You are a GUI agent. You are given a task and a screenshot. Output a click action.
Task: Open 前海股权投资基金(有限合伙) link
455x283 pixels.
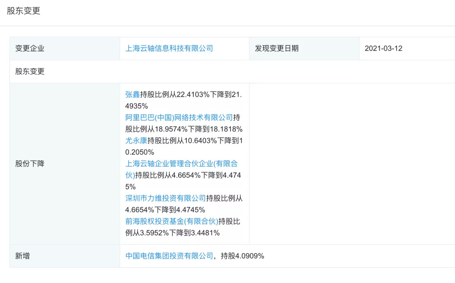click(172, 221)
